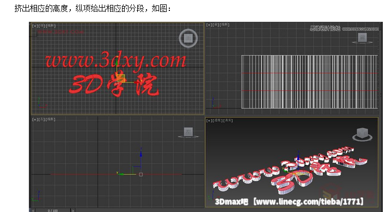The image size is (385, 212).
Task: Open the [+] menu of Front viewport
Action: [209, 25]
